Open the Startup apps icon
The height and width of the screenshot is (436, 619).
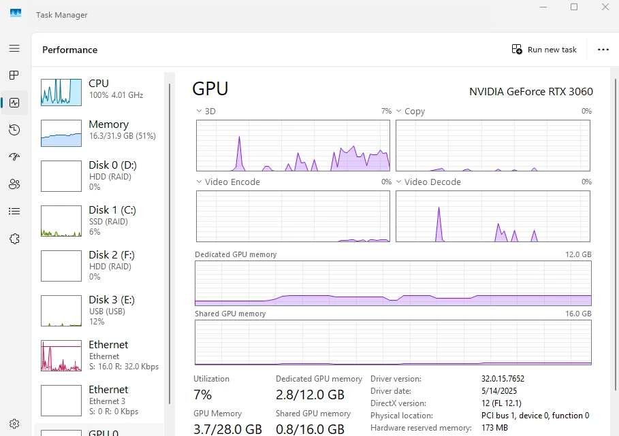point(14,157)
